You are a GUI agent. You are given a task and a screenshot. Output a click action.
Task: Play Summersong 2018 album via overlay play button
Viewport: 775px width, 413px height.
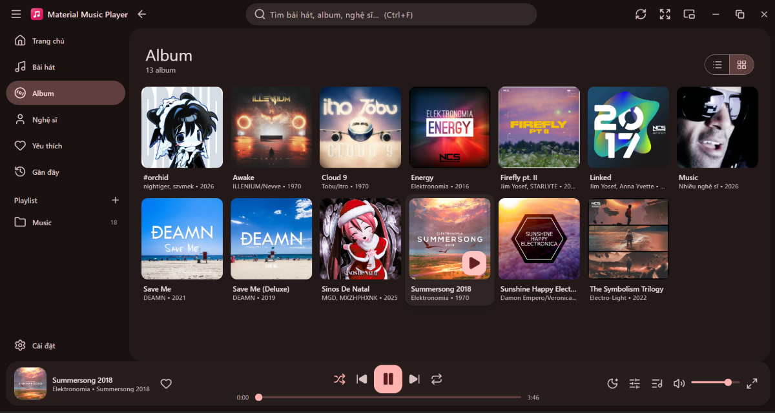[474, 263]
